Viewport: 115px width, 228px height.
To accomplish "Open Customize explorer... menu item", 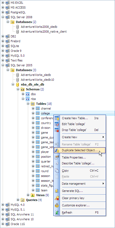I will (80, 205).
